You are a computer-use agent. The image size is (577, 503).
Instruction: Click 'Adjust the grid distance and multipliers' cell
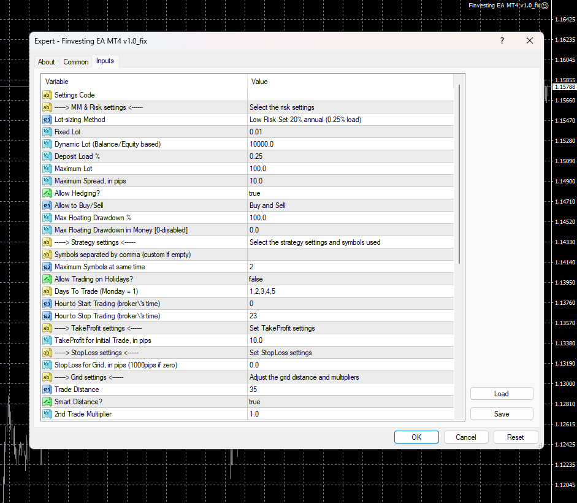click(x=351, y=377)
